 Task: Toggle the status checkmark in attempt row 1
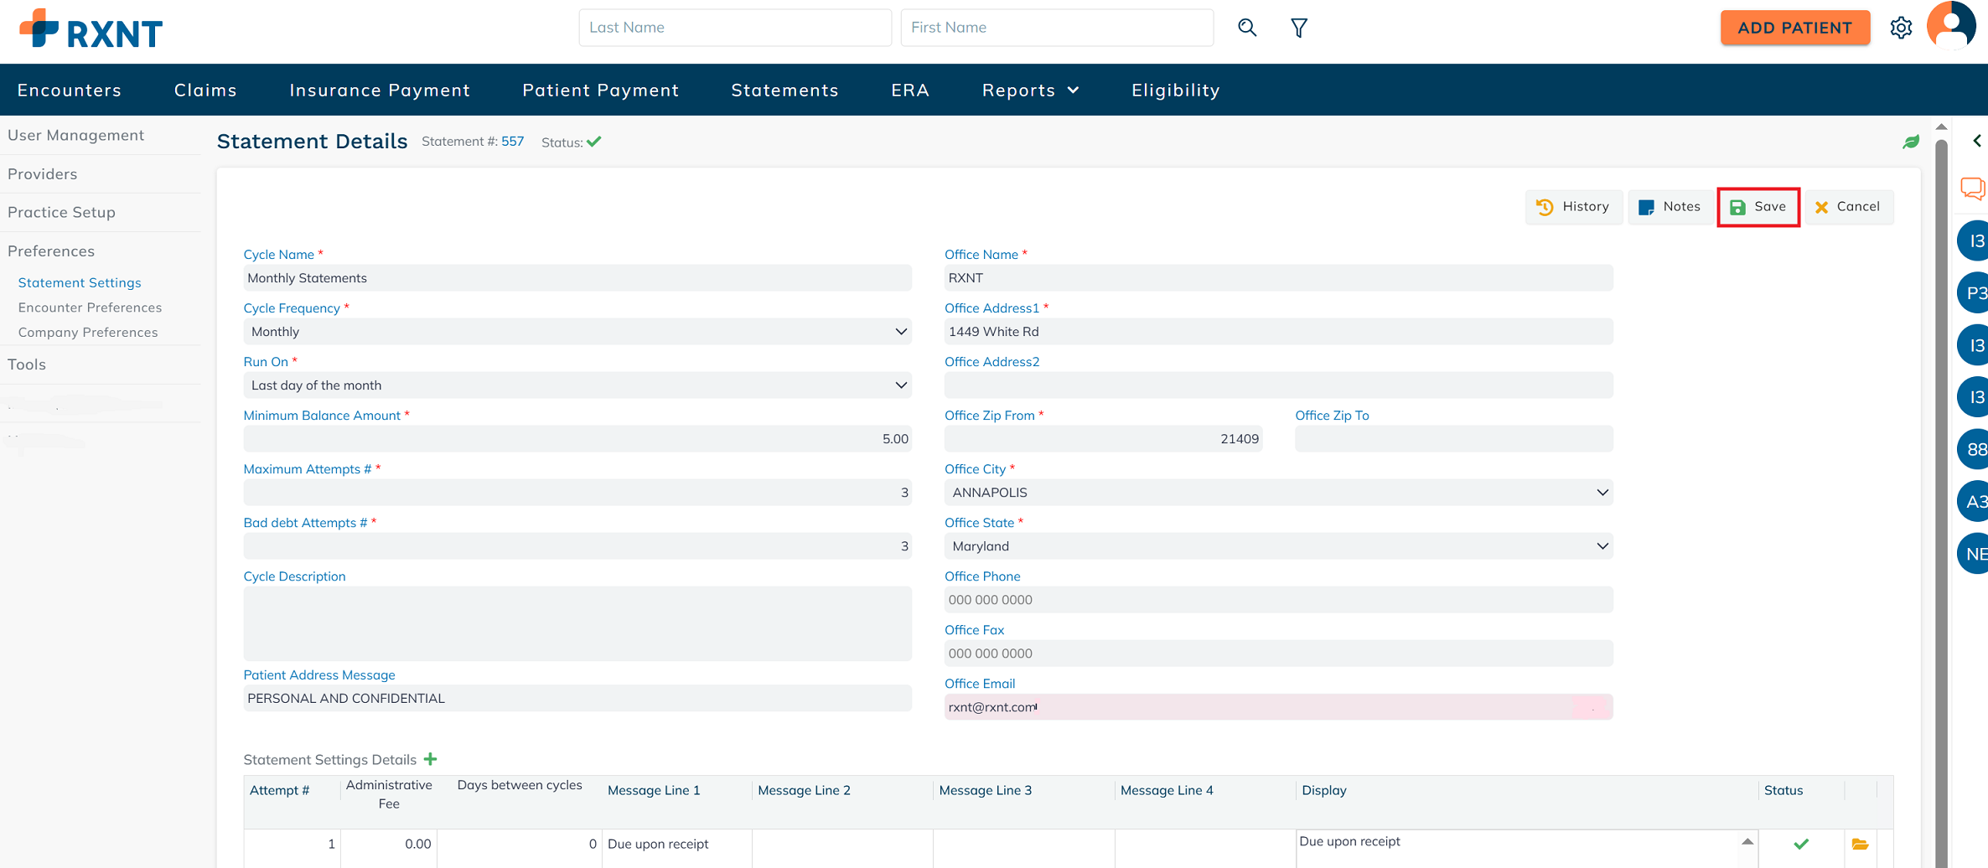1800,844
